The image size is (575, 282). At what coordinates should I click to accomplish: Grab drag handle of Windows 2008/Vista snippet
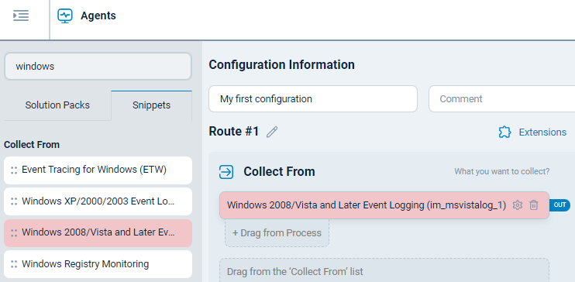coord(14,233)
